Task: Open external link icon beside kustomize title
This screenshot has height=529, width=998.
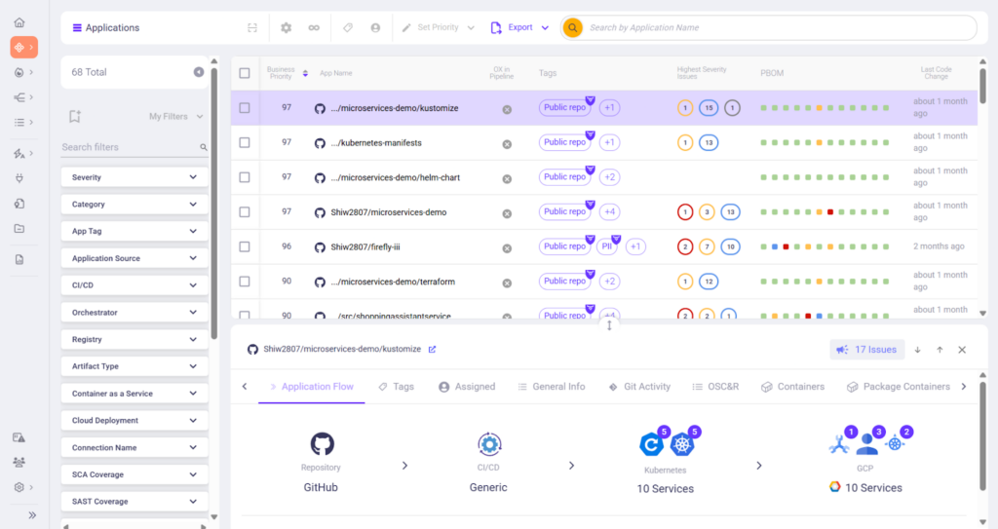Action: [433, 349]
